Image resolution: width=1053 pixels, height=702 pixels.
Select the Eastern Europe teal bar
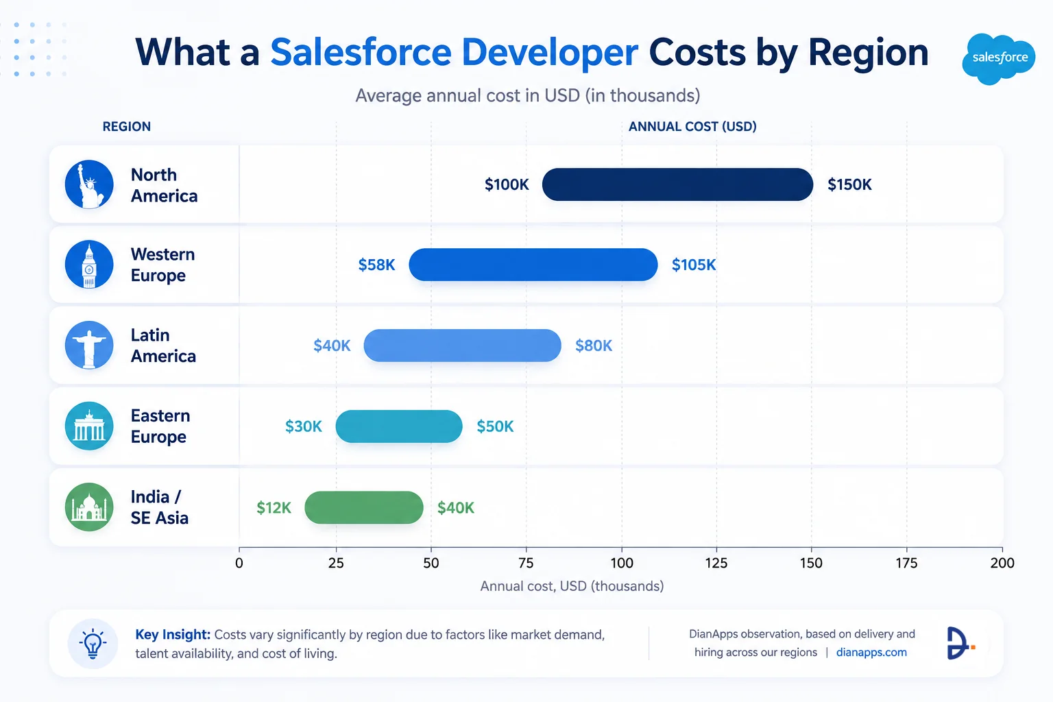point(399,426)
